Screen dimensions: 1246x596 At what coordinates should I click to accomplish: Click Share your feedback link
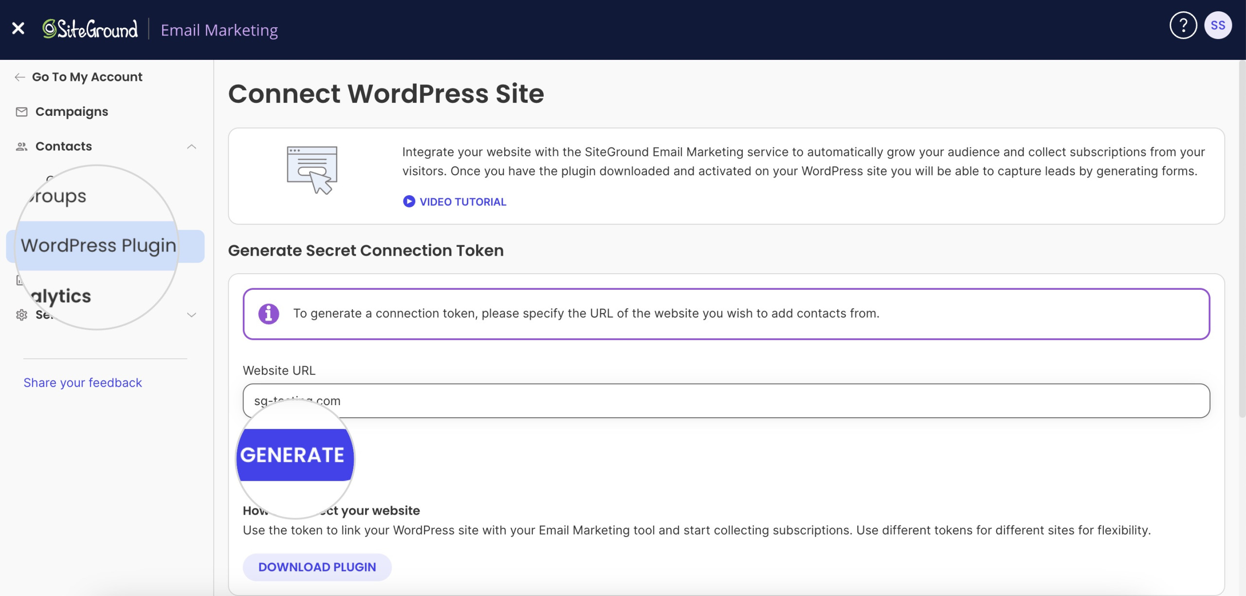pyautogui.click(x=83, y=383)
